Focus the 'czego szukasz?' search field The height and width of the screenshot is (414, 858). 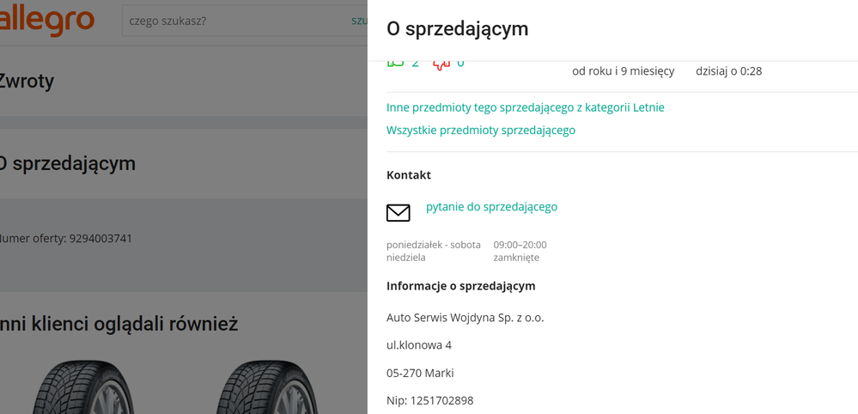[x=244, y=21]
